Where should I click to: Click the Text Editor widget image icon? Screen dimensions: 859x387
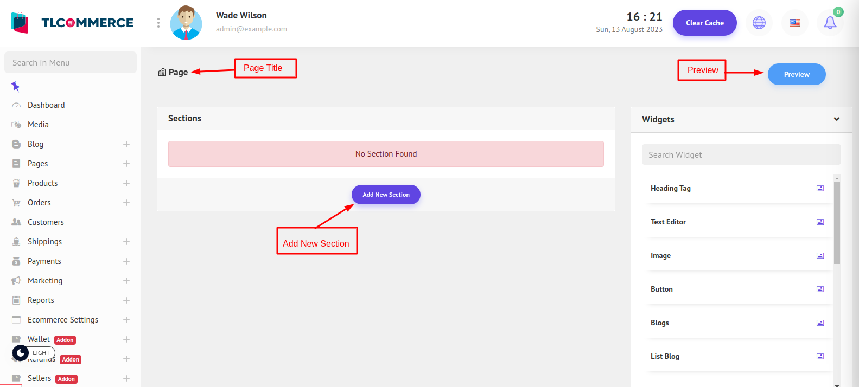(x=820, y=222)
